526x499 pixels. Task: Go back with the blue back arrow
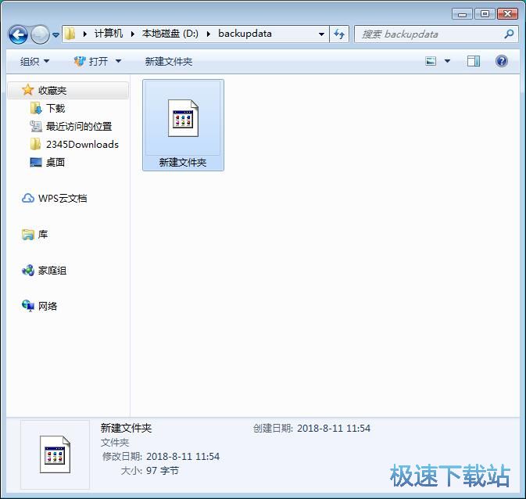[18, 34]
